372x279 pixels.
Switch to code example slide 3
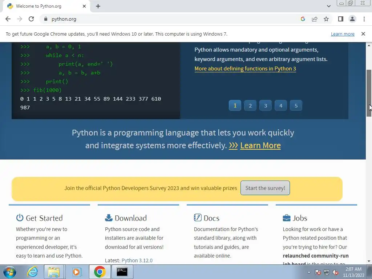click(266, 106)
